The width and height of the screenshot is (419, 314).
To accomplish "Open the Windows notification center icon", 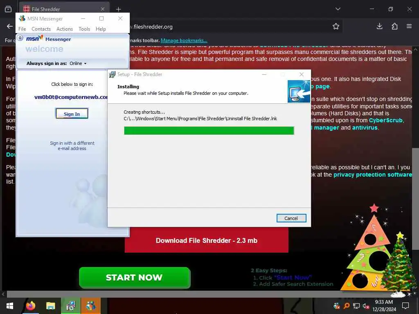I will 405,306.
